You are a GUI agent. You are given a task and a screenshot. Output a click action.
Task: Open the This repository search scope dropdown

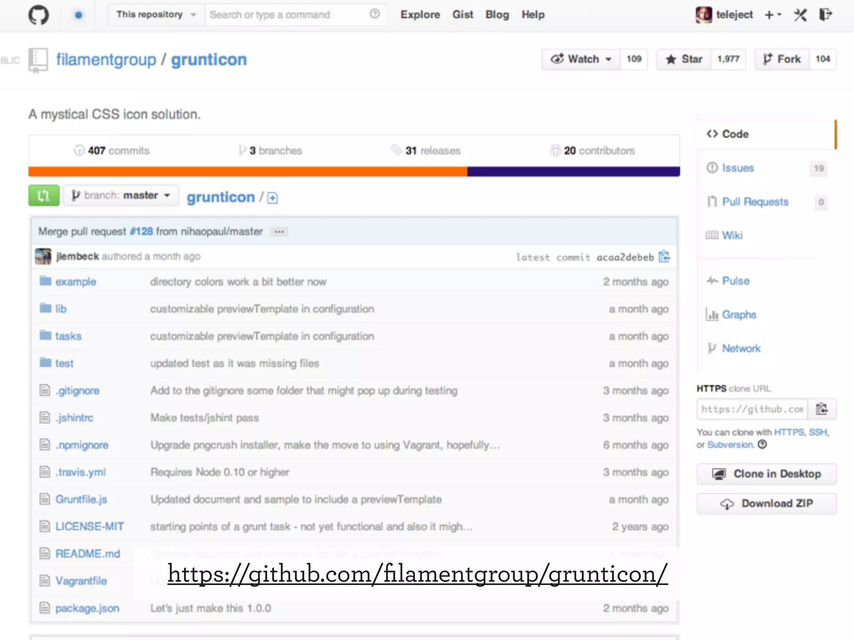point(156,15)
